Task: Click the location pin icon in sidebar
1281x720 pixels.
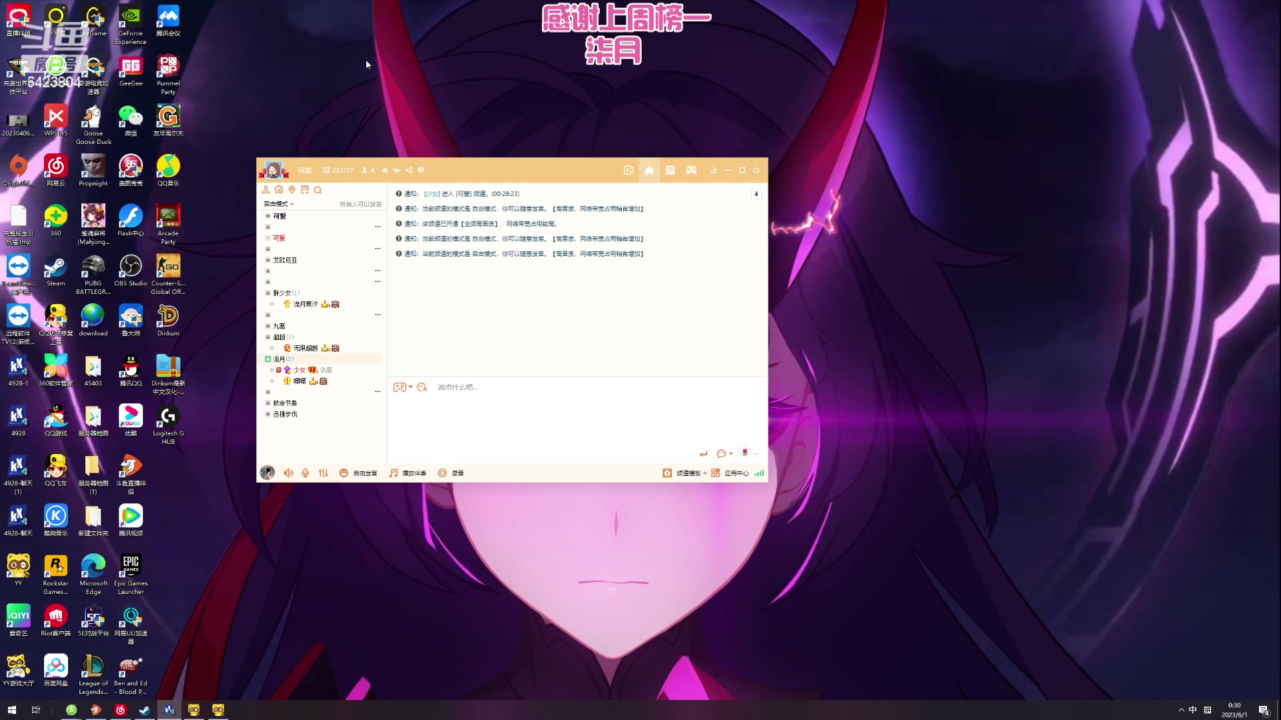Action: (x=292, y=190)
